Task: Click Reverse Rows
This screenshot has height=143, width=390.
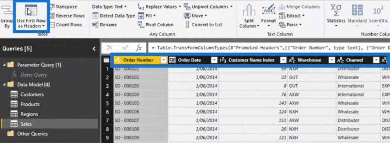Action: point(67,16)
